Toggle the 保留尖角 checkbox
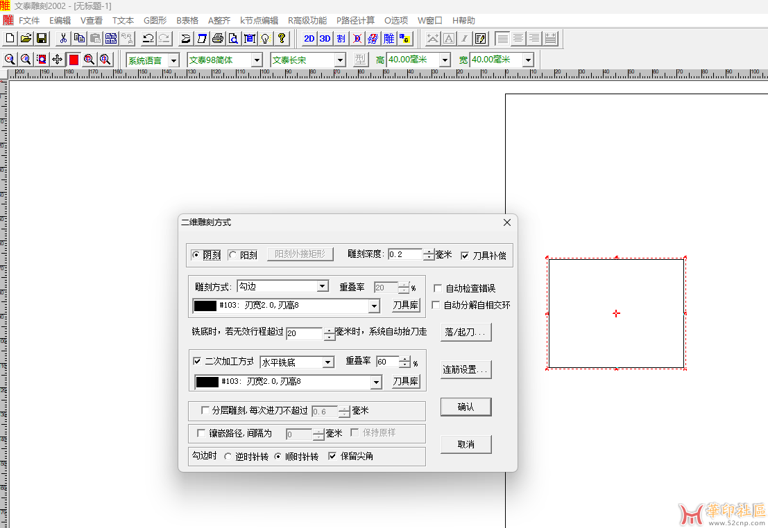768x528 pixels. click(x=332, y=456)
